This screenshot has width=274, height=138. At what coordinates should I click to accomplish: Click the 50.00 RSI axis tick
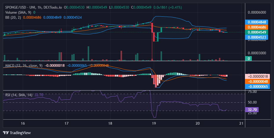click(x=252, y=102)
